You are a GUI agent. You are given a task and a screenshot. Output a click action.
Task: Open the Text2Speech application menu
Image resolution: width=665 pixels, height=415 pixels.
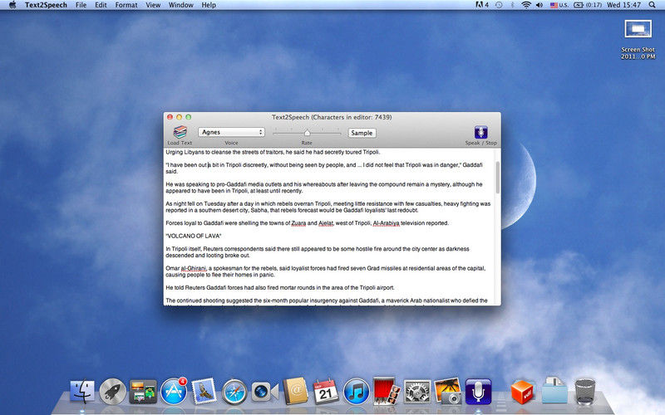[46, 5]
